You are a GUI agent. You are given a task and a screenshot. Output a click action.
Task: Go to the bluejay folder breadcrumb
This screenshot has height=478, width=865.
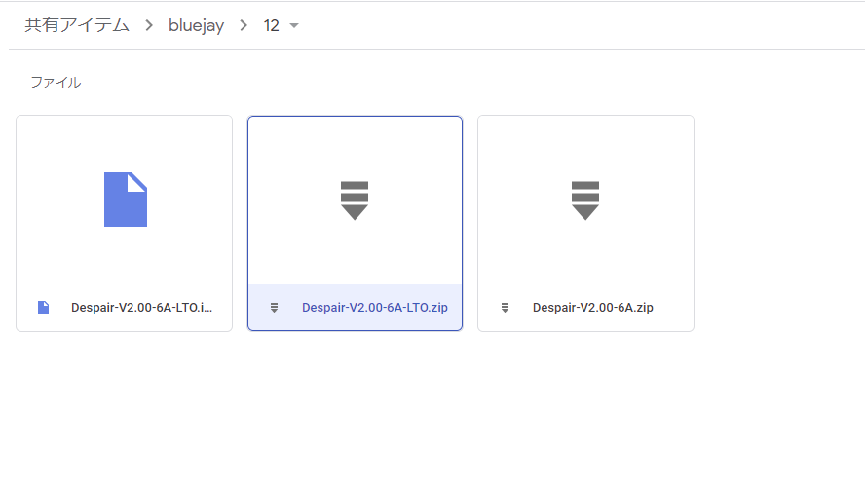click(196, 25)
